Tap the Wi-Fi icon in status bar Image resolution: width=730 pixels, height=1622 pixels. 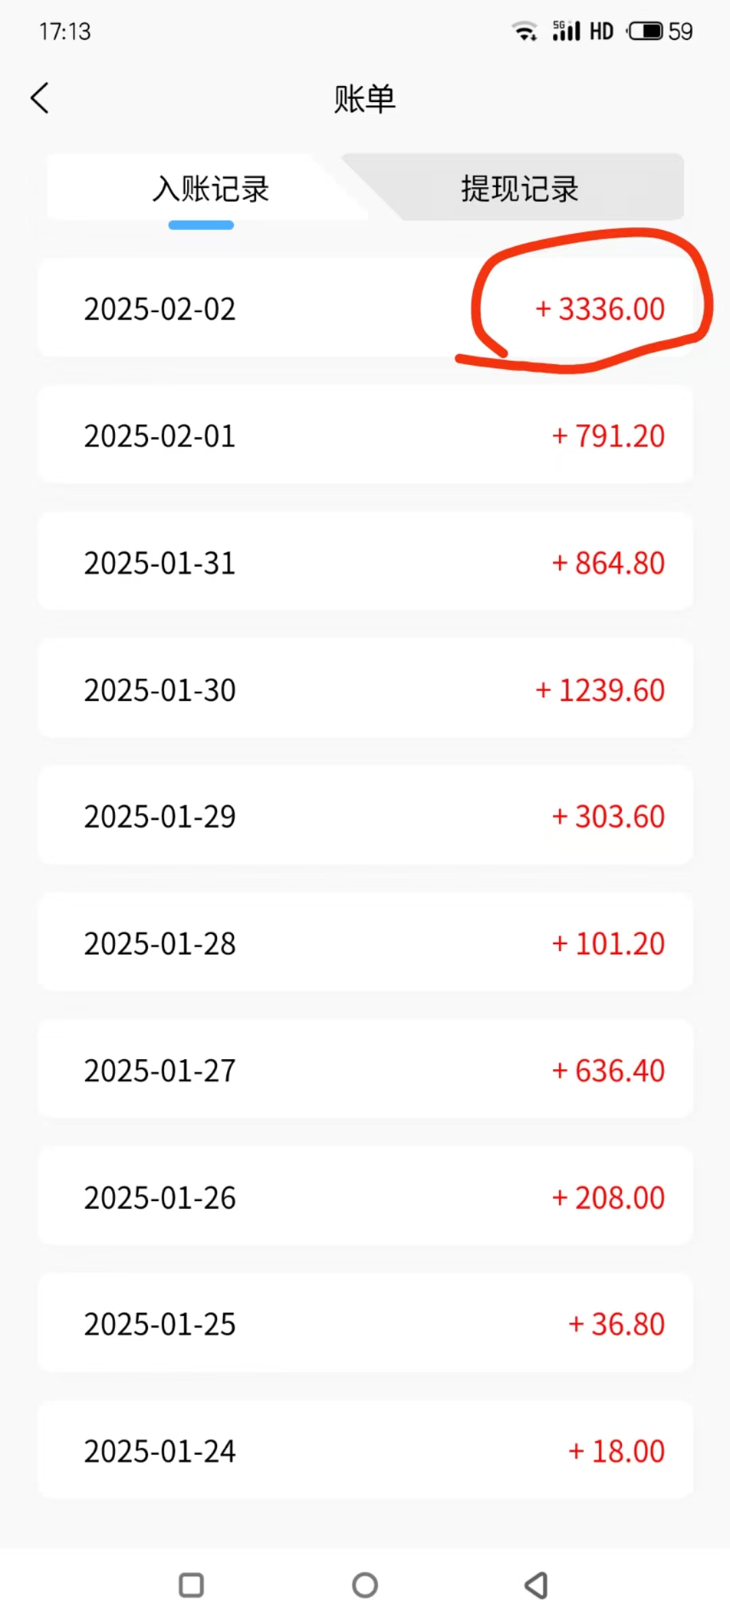[x=525, y=31]
